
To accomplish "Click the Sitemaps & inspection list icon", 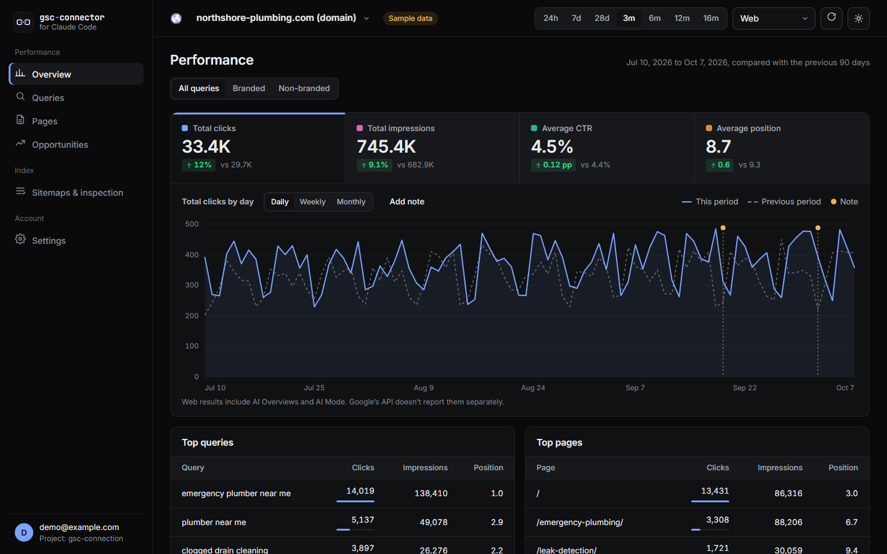I will pyautogui.click(x=20, y=191).
